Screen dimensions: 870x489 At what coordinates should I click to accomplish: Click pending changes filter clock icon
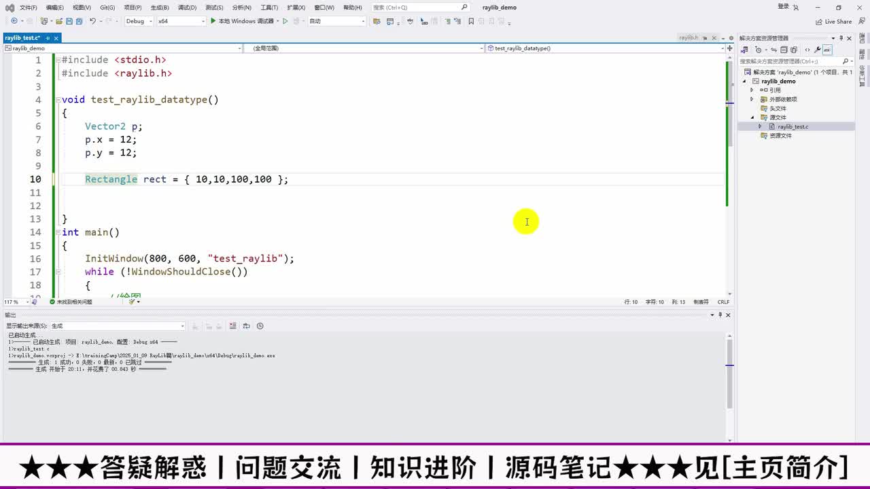click(759, 50)
